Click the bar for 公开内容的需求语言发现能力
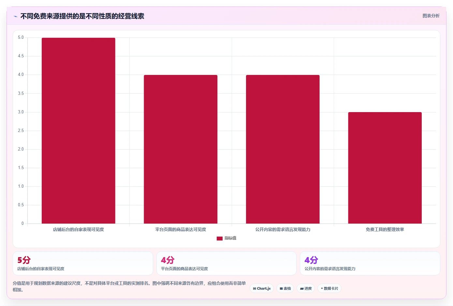Viewport: 453px width, 306px height. (x=283, y=149)
